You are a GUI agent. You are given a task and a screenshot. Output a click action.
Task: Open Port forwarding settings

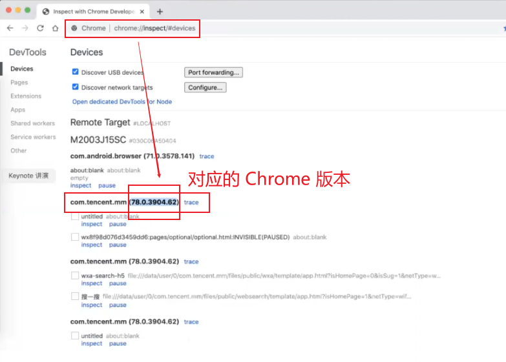213,72
